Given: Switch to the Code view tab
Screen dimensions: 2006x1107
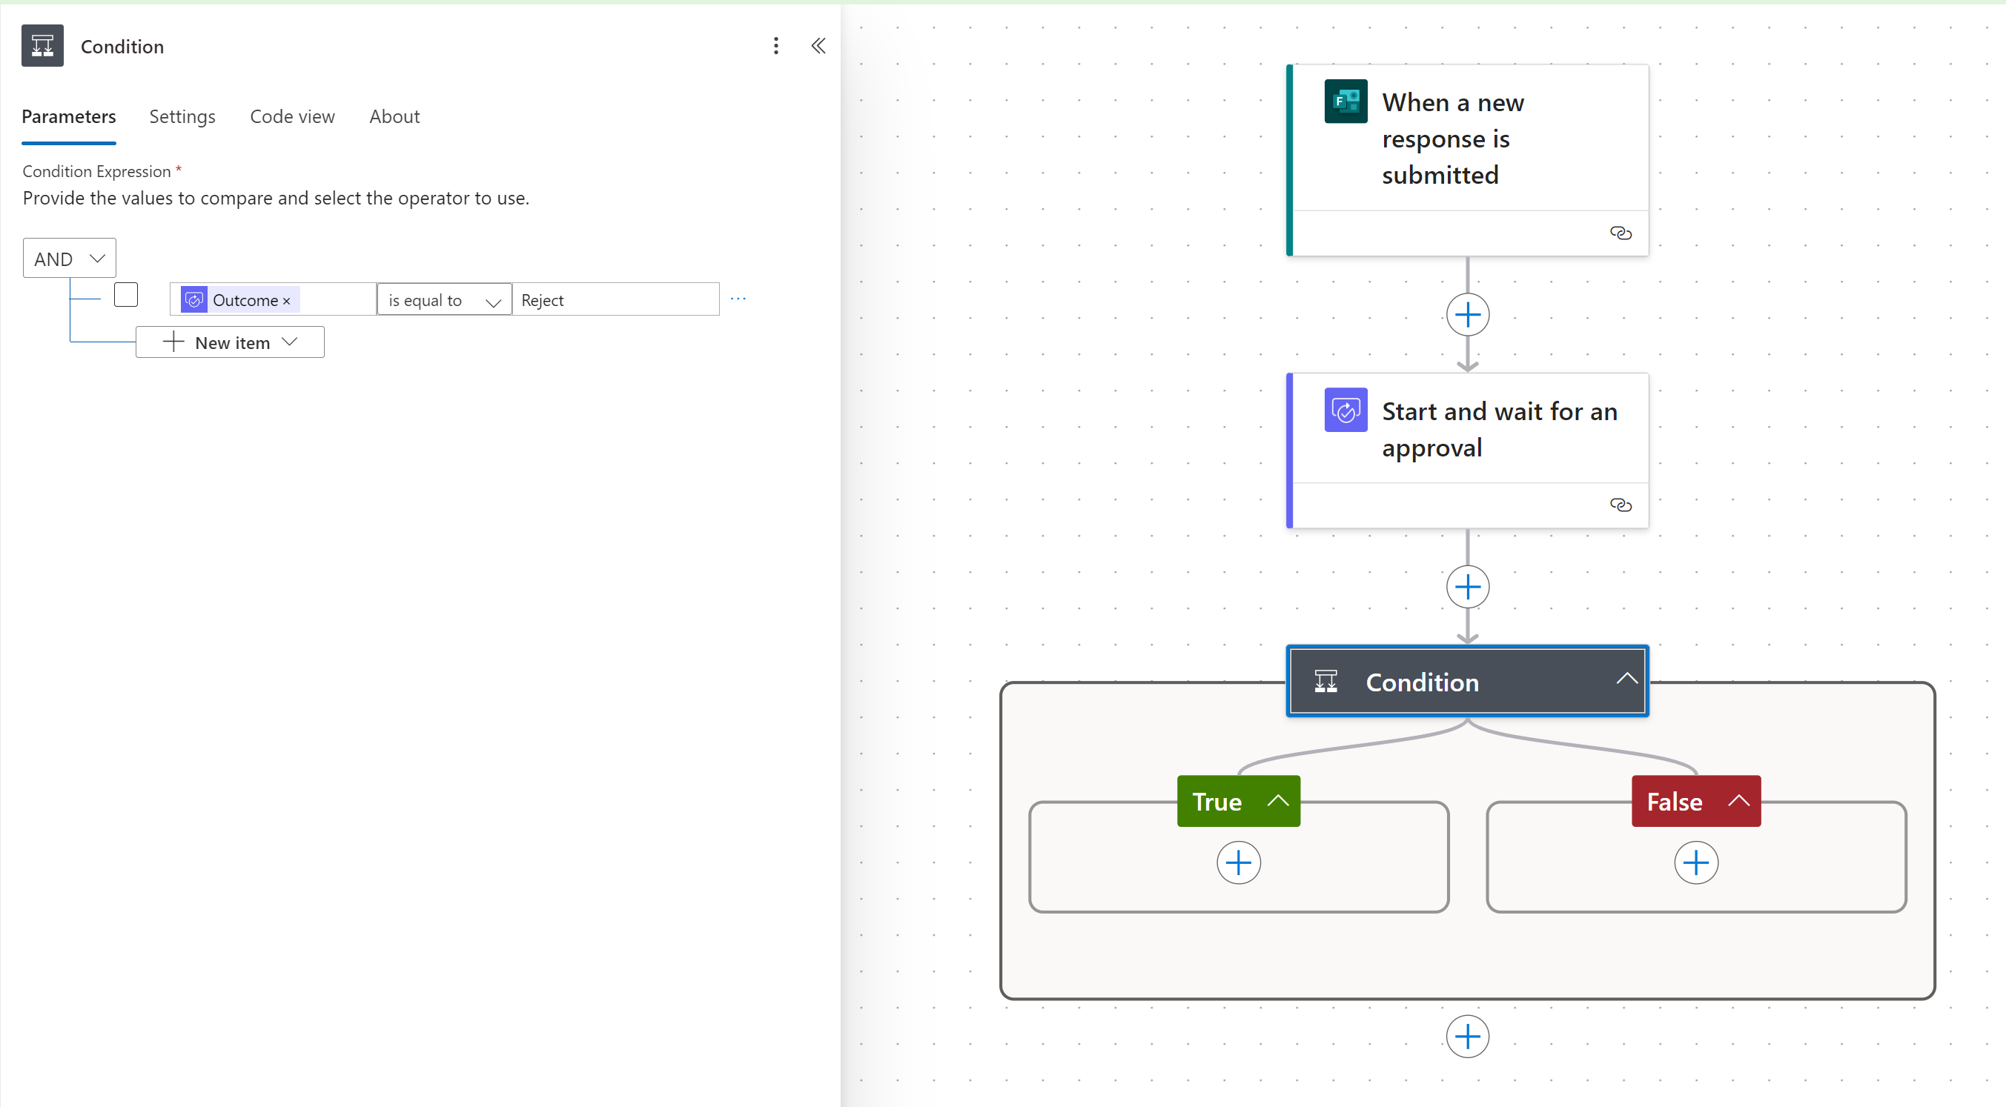Looking at the screenshot, I should tap(292, 117).
